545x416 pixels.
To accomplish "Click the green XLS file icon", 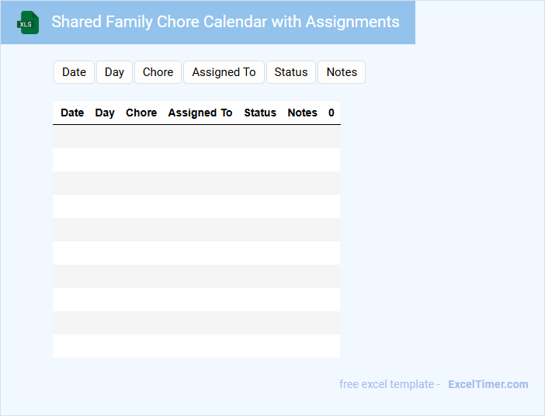I will tap(28, 23).
